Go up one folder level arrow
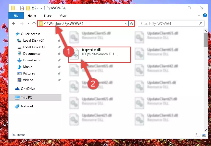211x146 pixels. click(34, 24)
